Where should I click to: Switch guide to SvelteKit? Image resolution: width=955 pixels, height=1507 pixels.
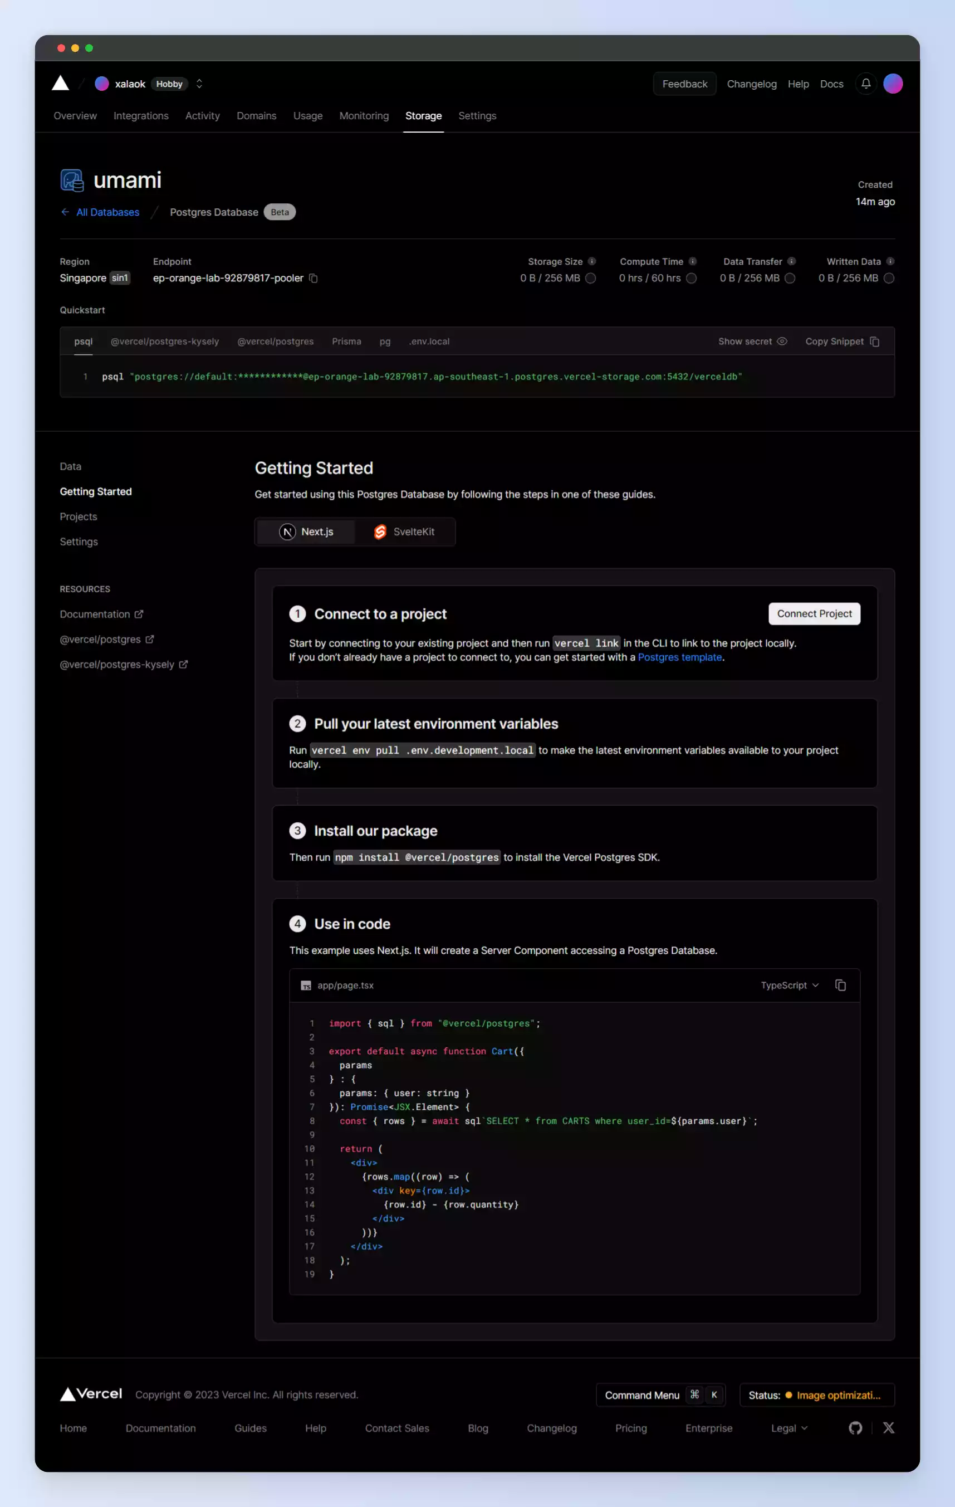click(x=404, y=532)
